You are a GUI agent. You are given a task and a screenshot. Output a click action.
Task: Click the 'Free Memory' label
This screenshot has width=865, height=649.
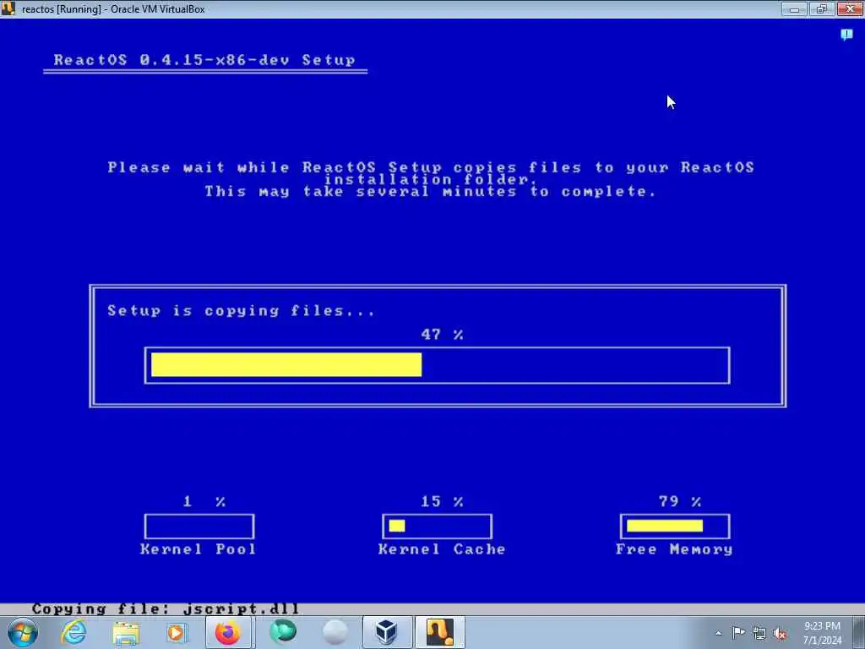(674, 549)
